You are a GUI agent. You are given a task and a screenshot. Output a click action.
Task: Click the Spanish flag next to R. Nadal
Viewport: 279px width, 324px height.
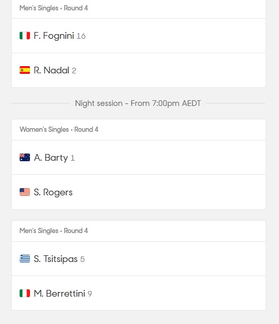[x=25, y=70]
